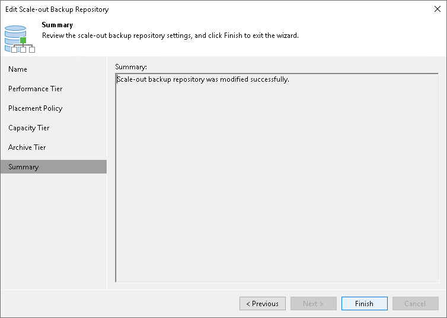Click the blank lower area of summary box
447x318 pixels.
[276, 207]
